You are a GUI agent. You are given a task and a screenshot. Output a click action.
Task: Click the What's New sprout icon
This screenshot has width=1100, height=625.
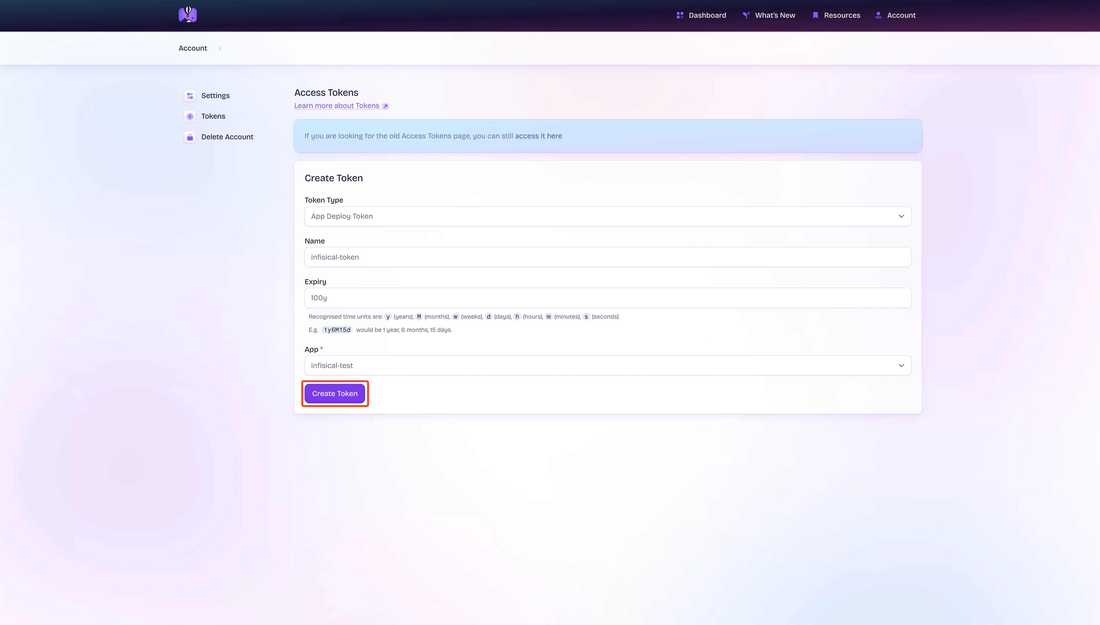[746, 15]
